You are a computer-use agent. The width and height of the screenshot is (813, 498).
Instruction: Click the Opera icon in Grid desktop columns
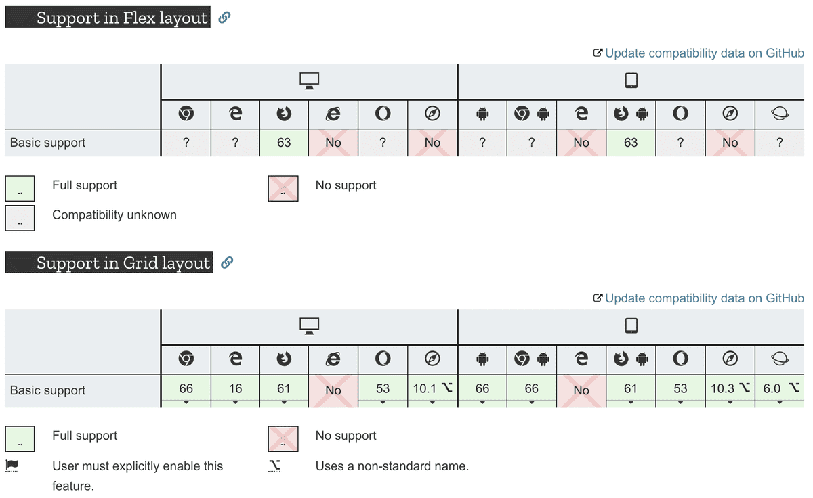(x=383, y=359)
